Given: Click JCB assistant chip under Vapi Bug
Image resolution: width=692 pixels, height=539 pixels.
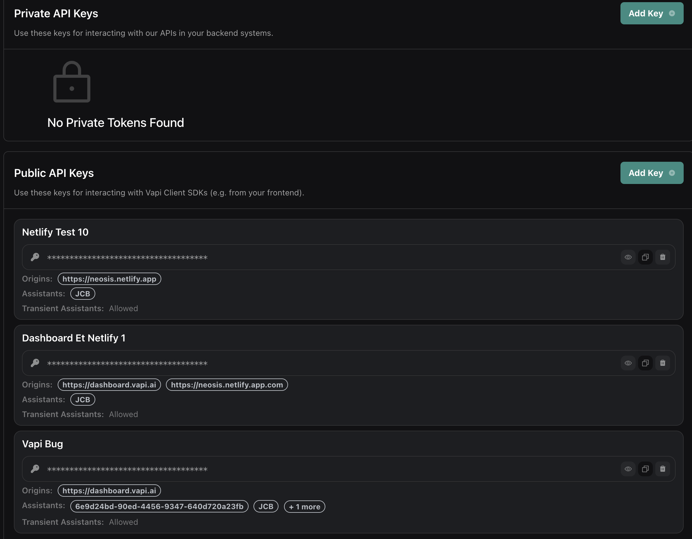Looking at the screenshot, I should pos(266,506).
